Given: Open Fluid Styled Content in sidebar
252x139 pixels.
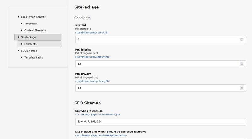Looking at the screenshot, I should (x=33, y=17).
